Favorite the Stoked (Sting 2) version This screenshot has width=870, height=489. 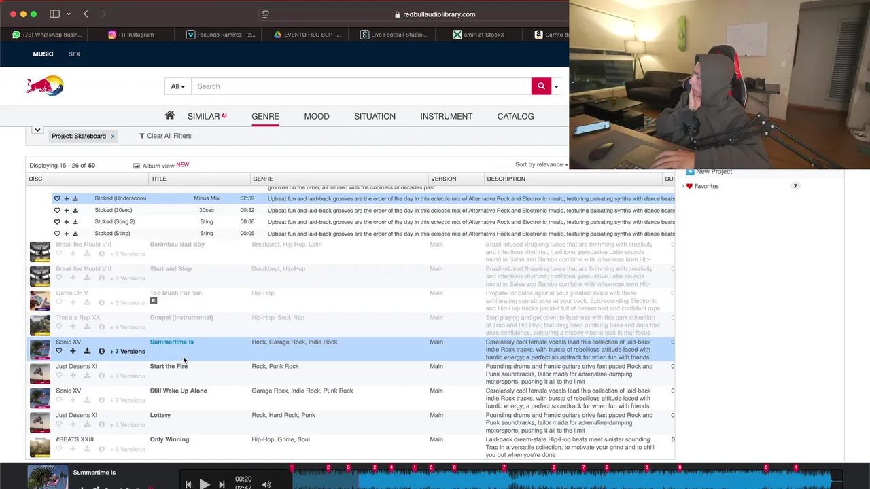point(57,221)
